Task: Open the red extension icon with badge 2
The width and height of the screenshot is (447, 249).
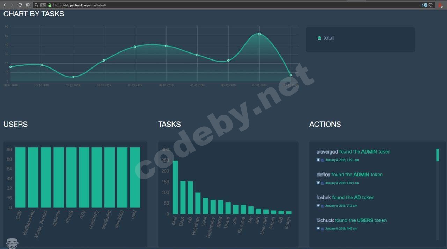Action: (x=440, y=5)
